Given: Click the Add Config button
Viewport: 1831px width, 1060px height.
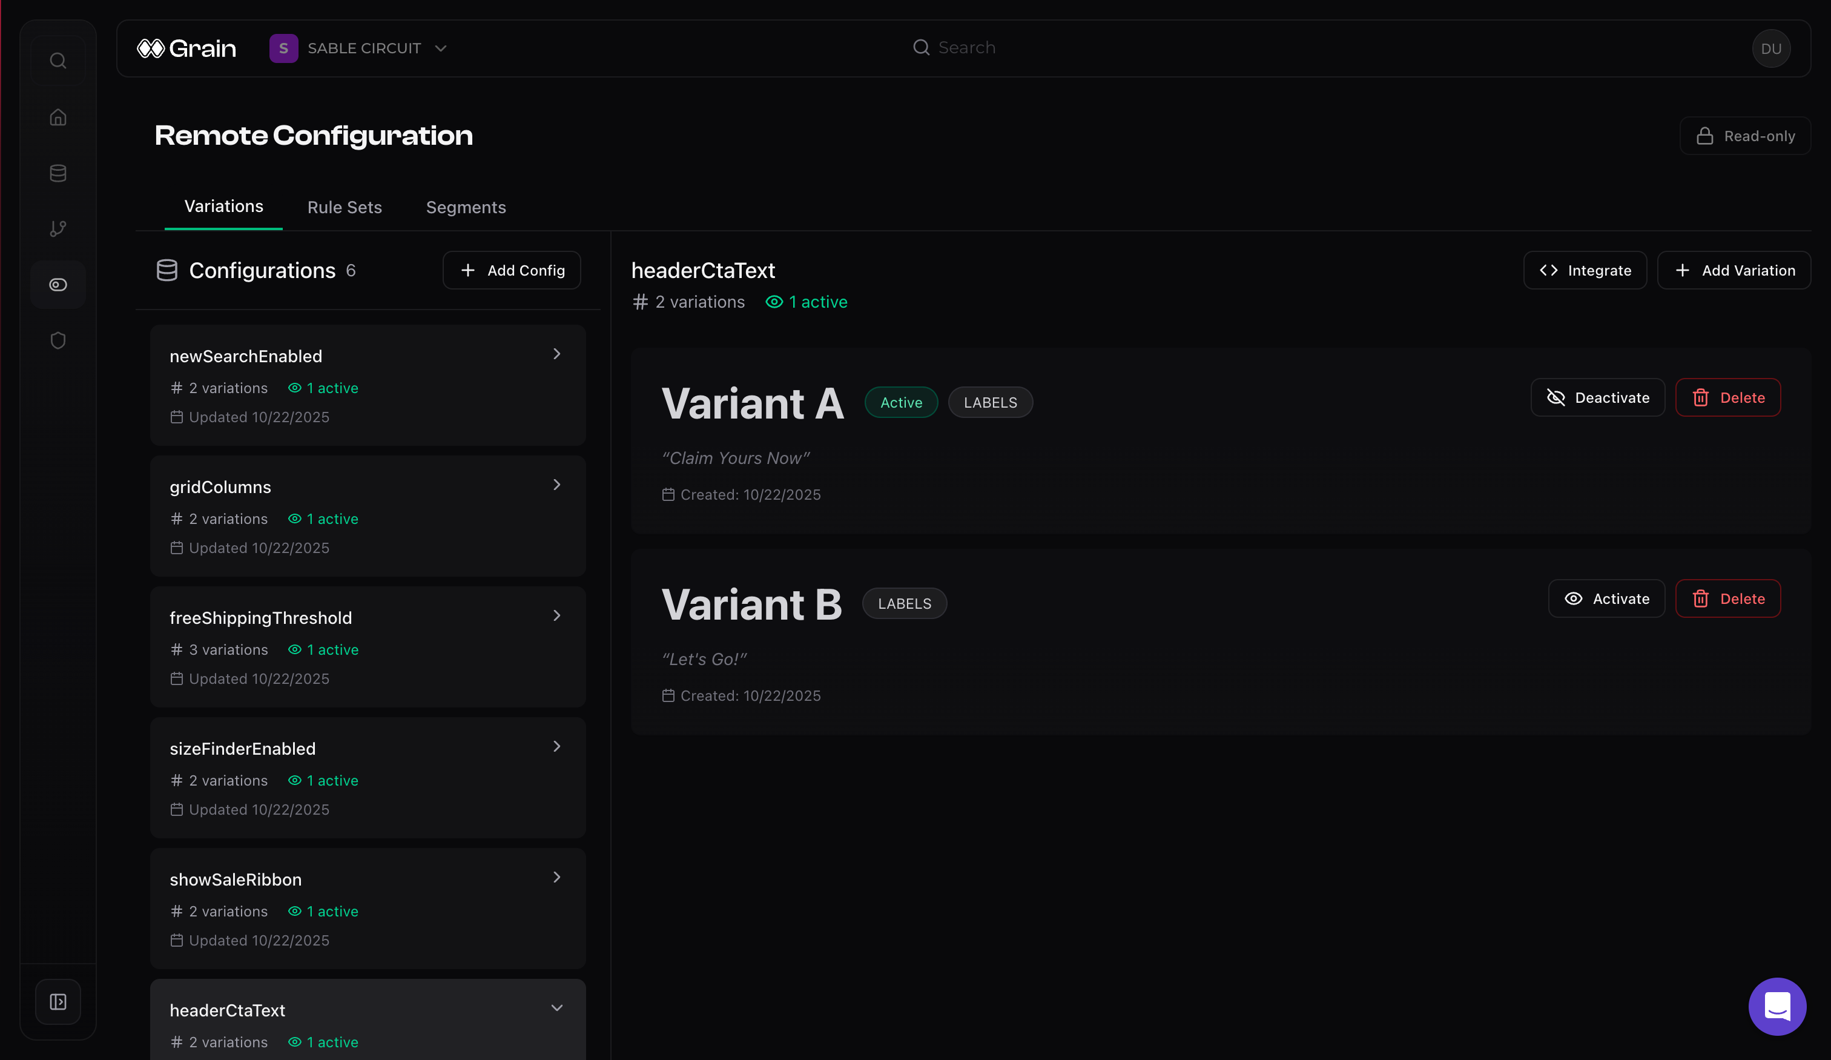Looking at the screenshot, I should [x=512, y=271].
